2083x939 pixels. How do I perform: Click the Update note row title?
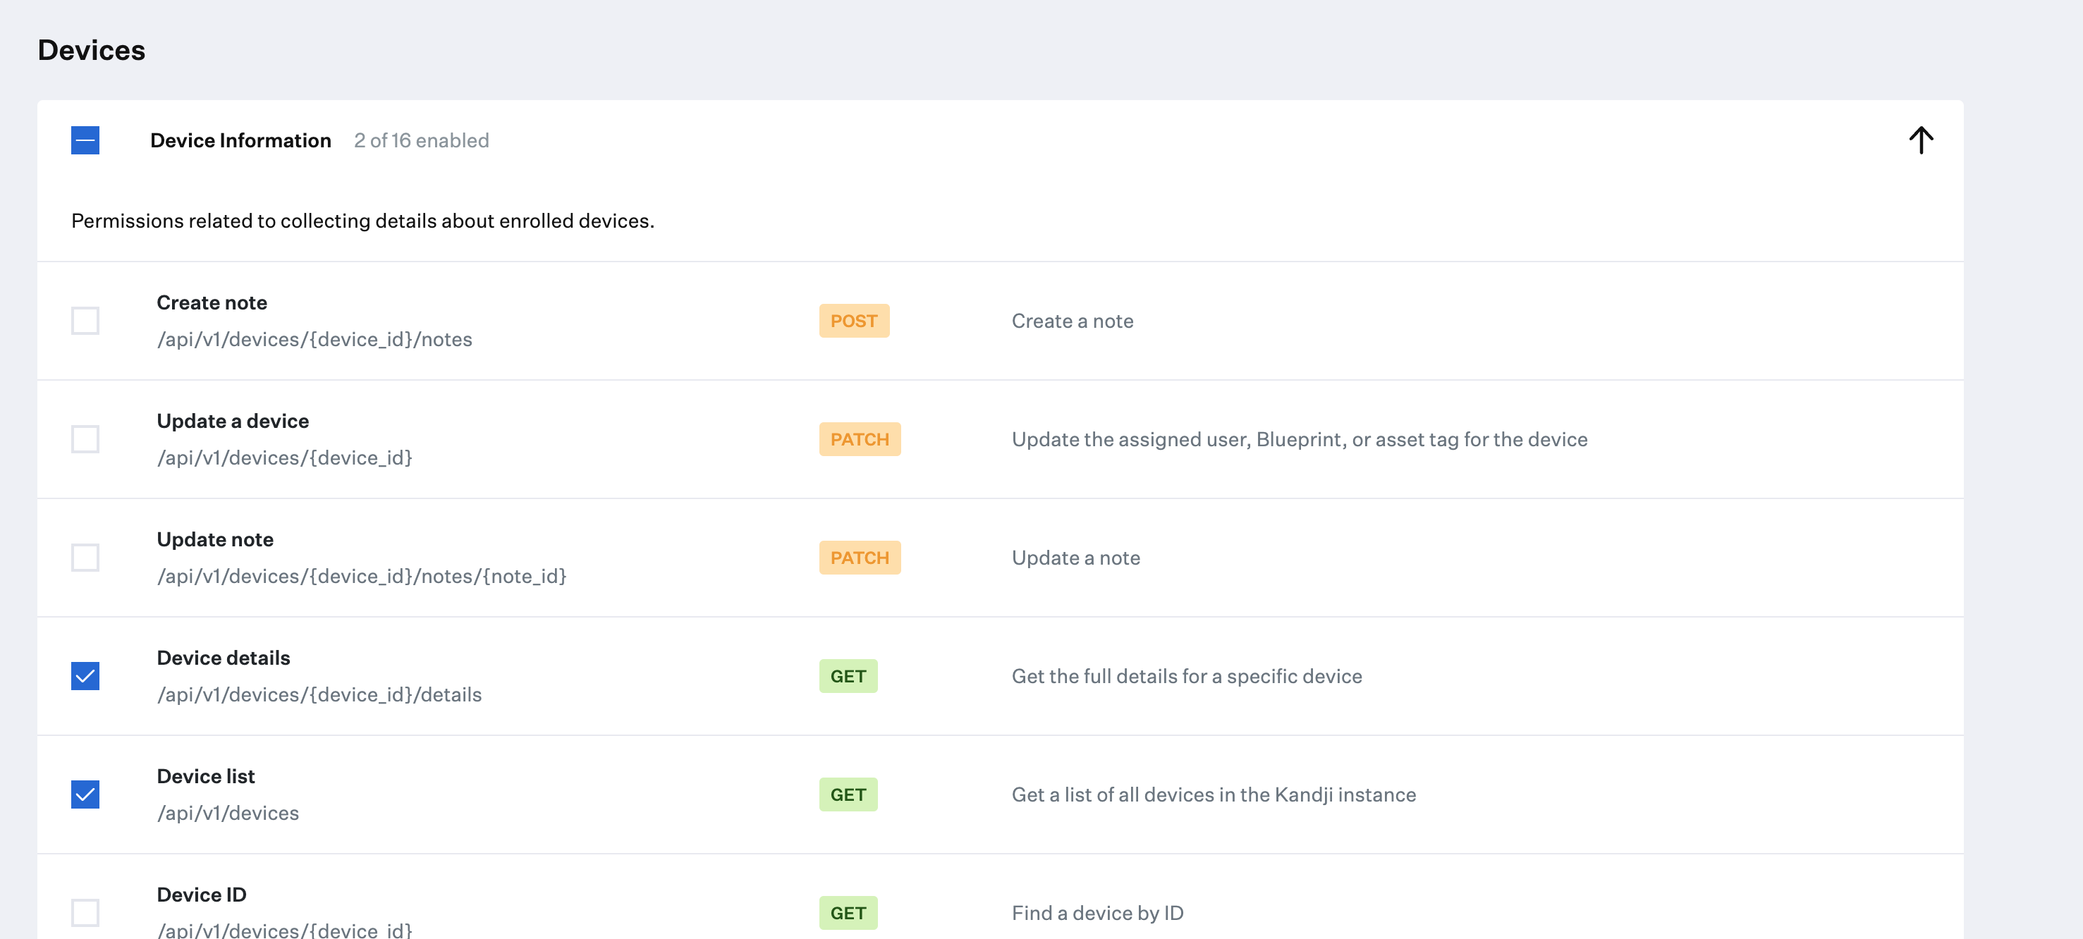click(215, 539)
